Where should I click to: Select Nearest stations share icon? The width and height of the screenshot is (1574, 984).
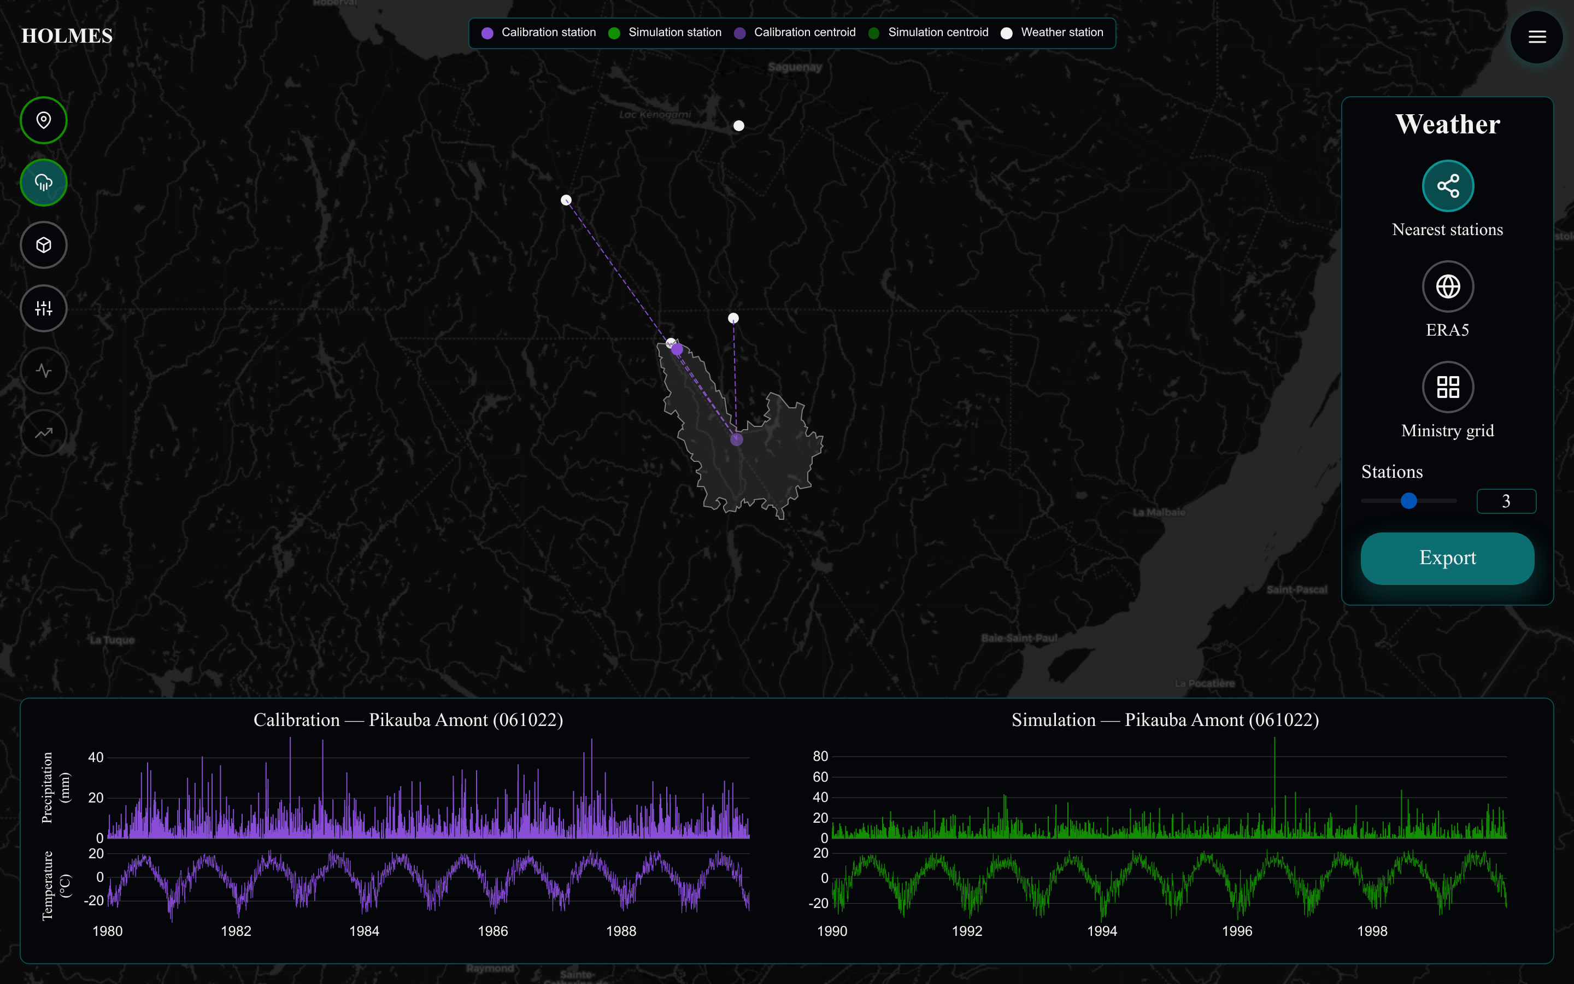coord(1448,186)
